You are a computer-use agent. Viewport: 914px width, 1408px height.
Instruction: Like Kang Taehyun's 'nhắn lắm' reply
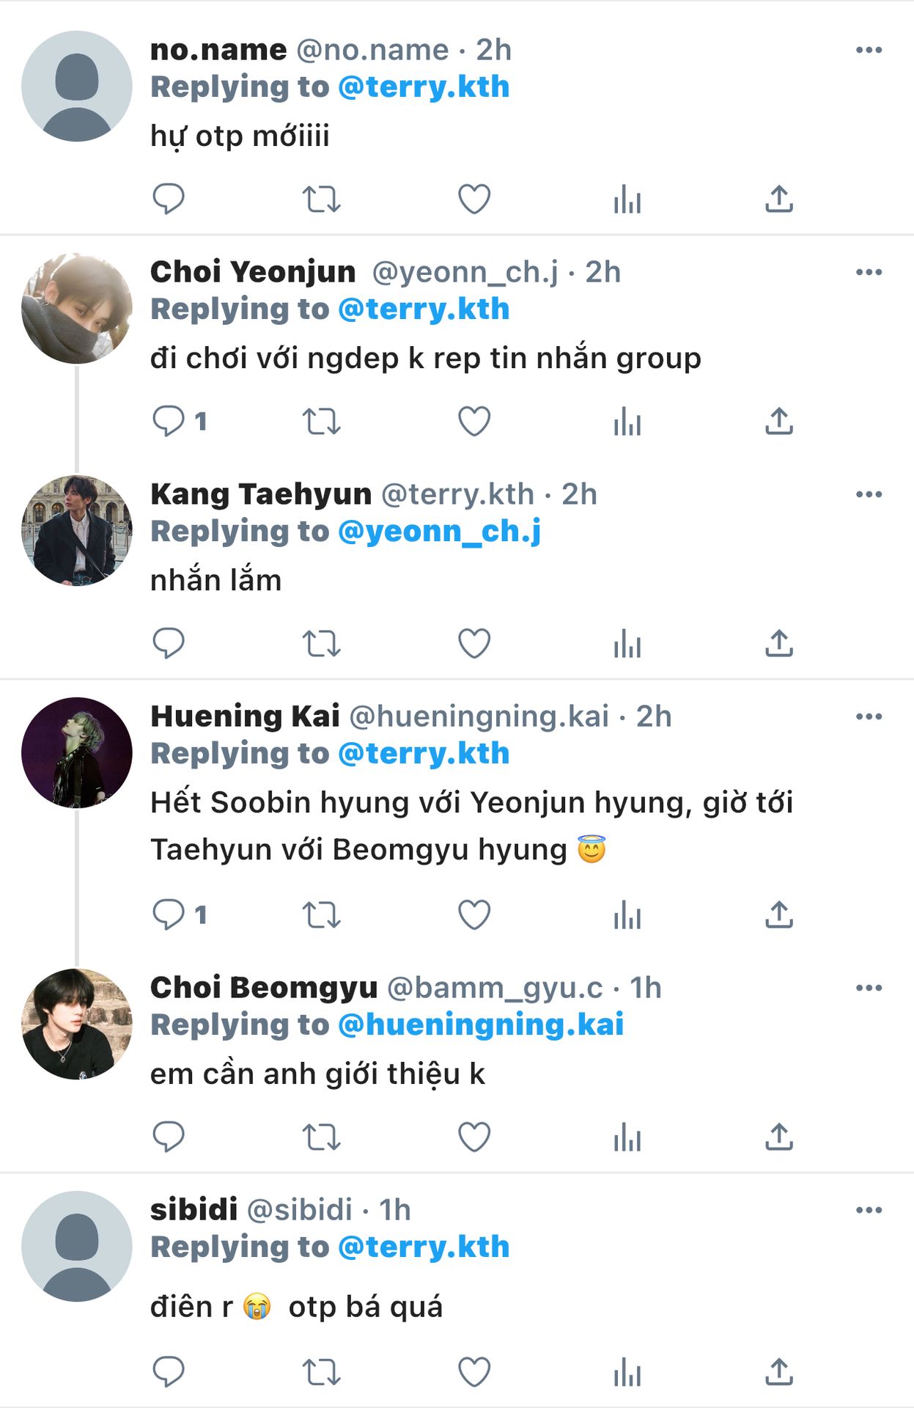pyautogui.click(x=473, y=643)
